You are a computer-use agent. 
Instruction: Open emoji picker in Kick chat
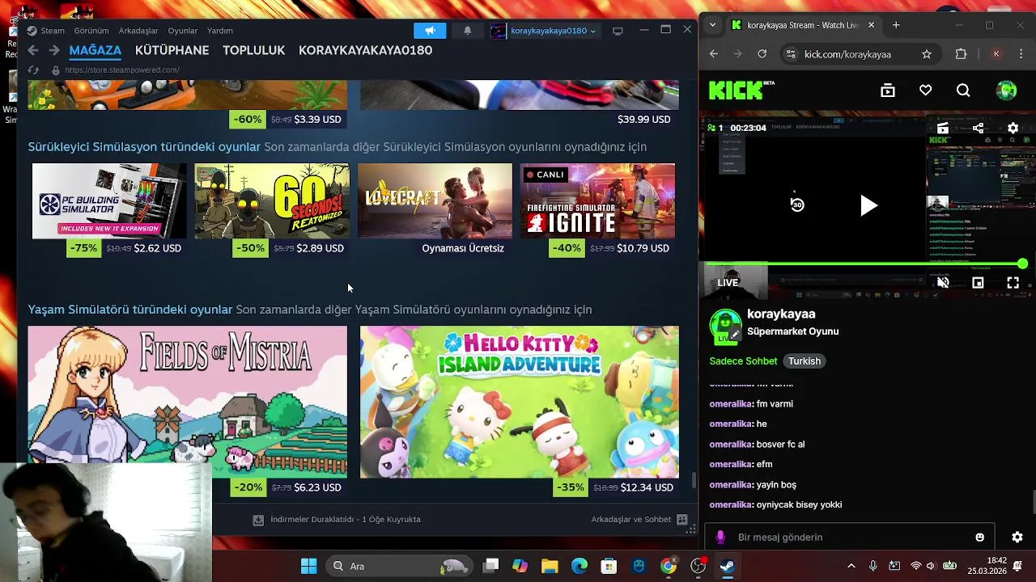pyautogui.click(x=979, y=537)
